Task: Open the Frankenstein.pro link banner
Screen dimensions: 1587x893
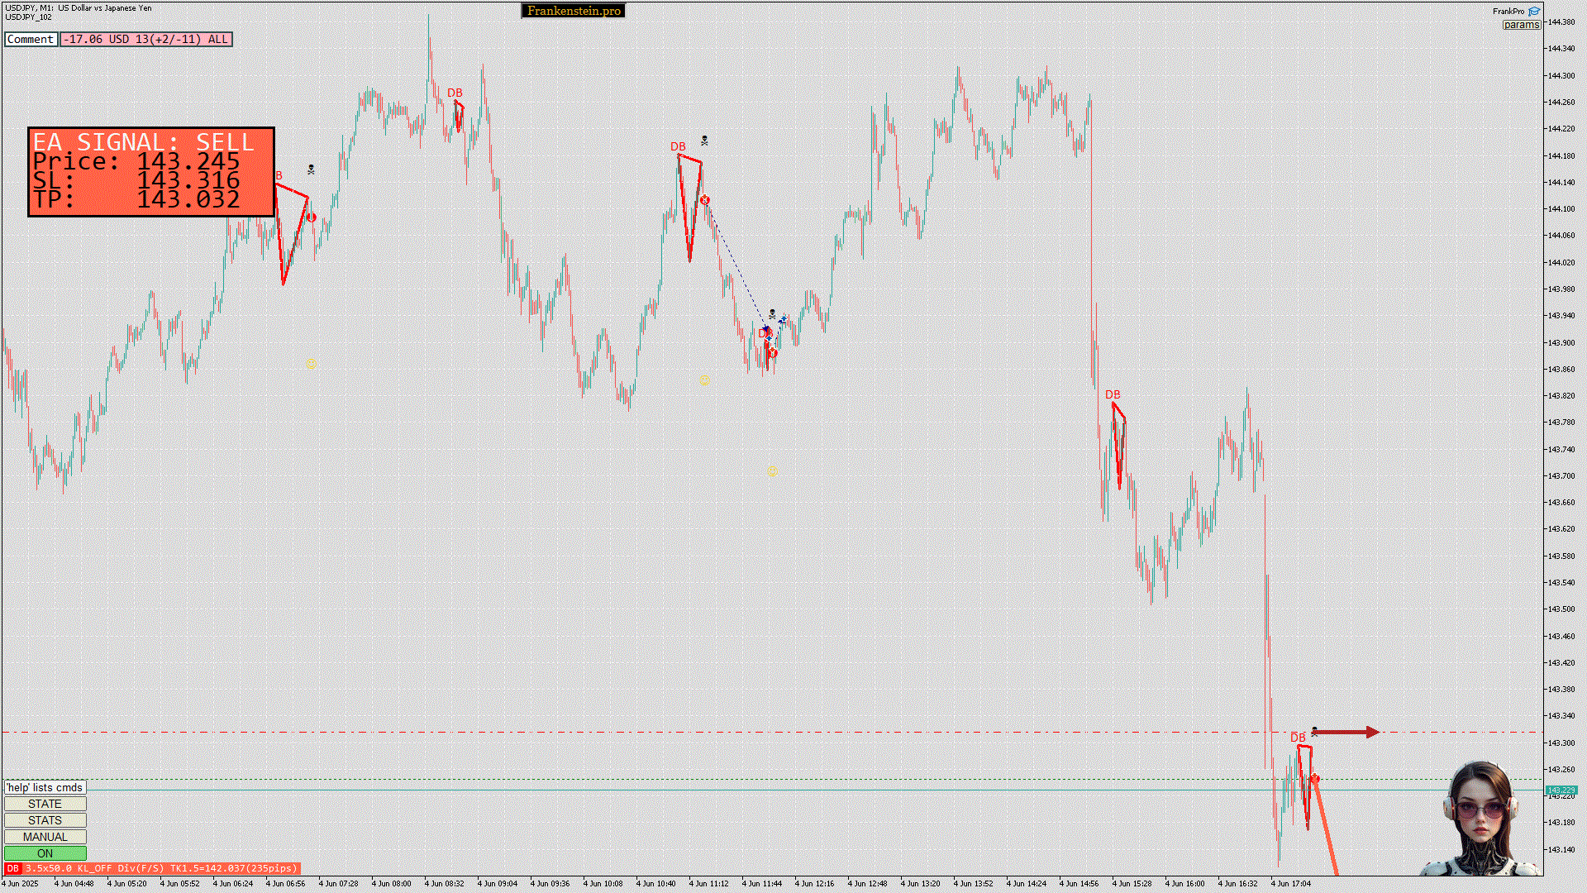Action: pos(573,11)
